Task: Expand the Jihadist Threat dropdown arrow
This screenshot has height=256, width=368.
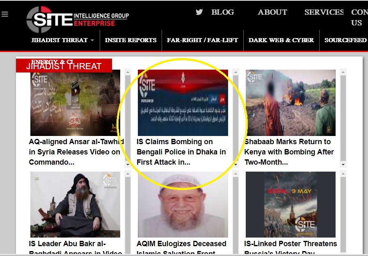Action: click(x=92, y=40)
